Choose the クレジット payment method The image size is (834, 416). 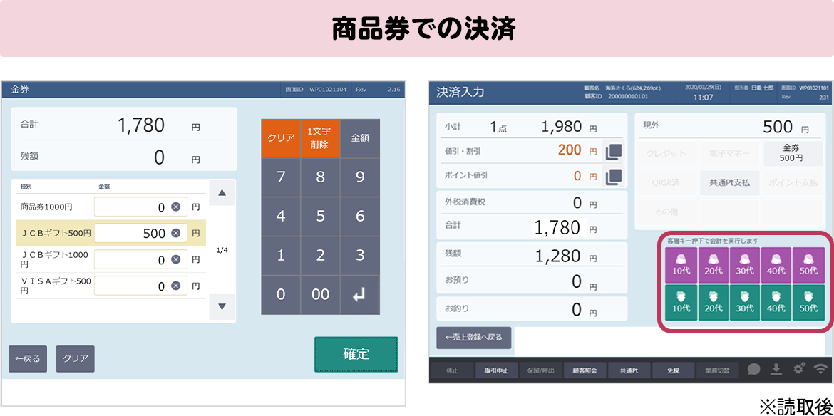pos(665,154)
